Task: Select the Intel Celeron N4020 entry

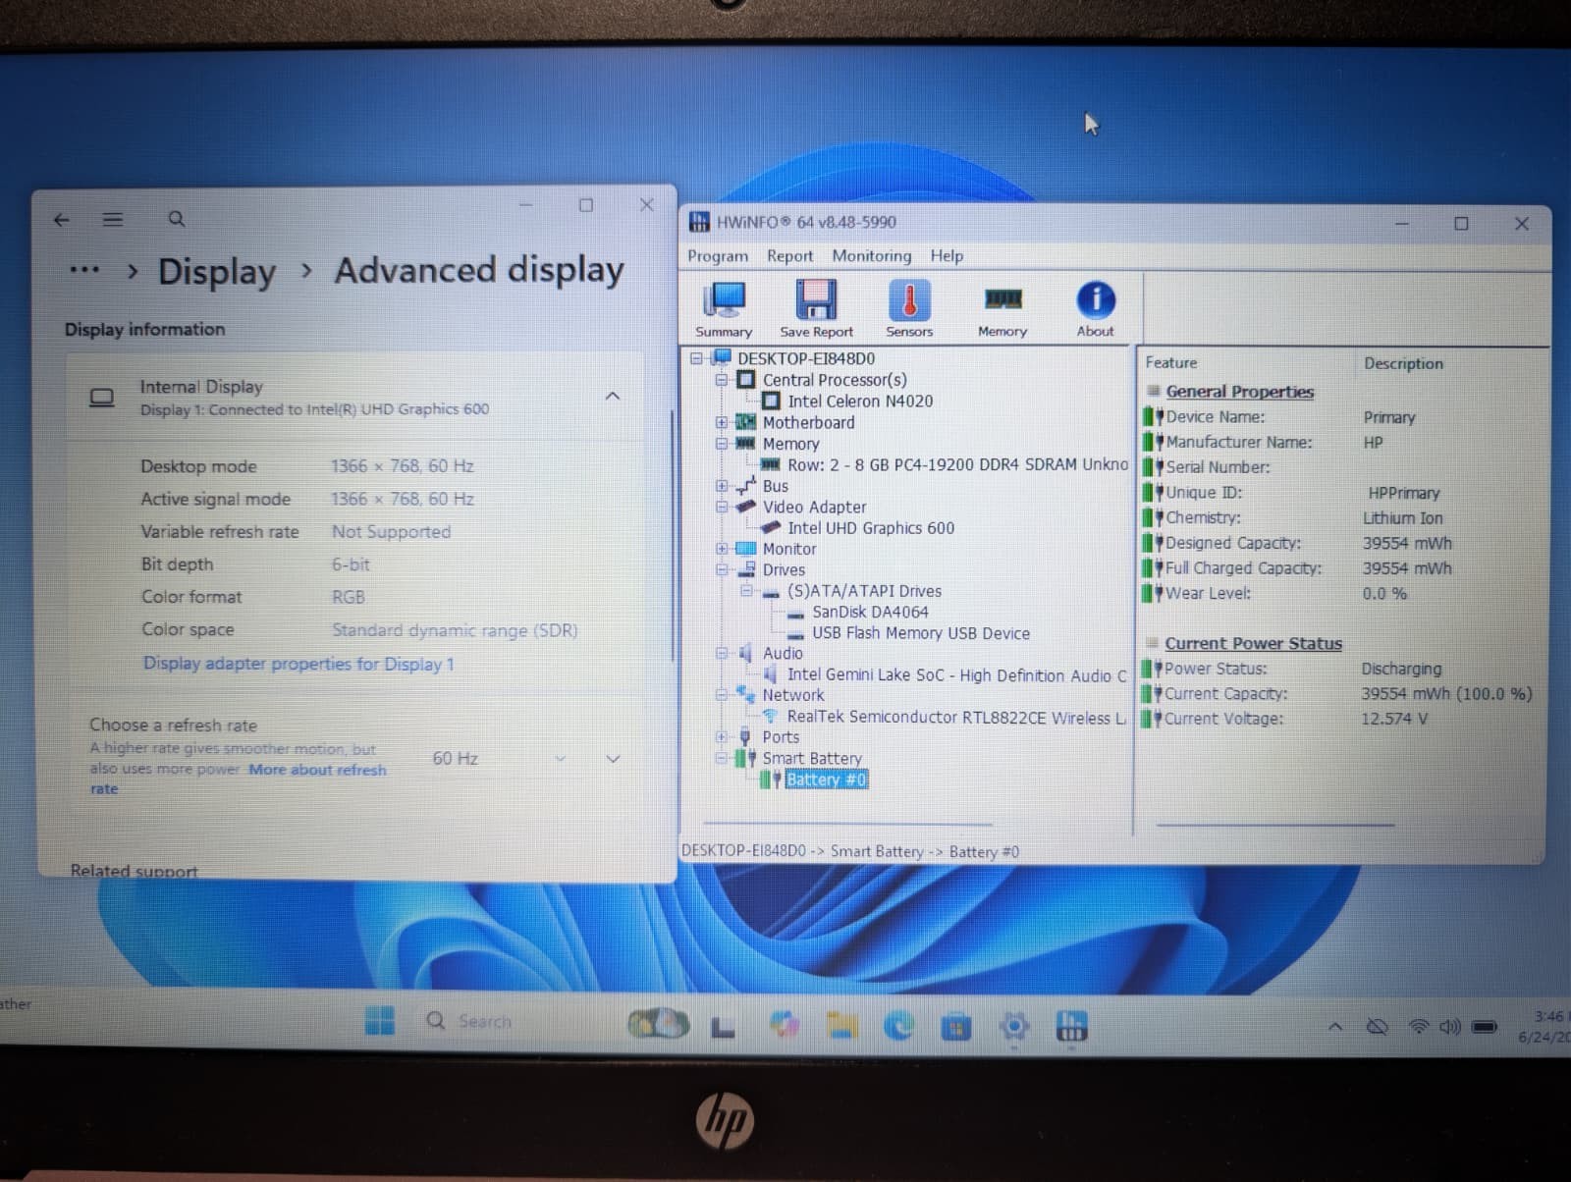Action: [860, 401]
